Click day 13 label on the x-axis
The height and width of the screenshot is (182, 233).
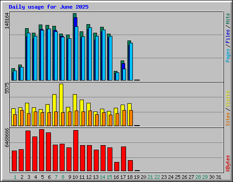[x=96, y=177]
